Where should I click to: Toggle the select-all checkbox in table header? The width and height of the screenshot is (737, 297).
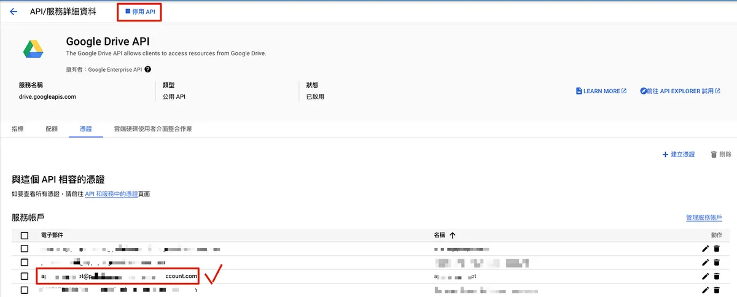[x=25, y=235]
